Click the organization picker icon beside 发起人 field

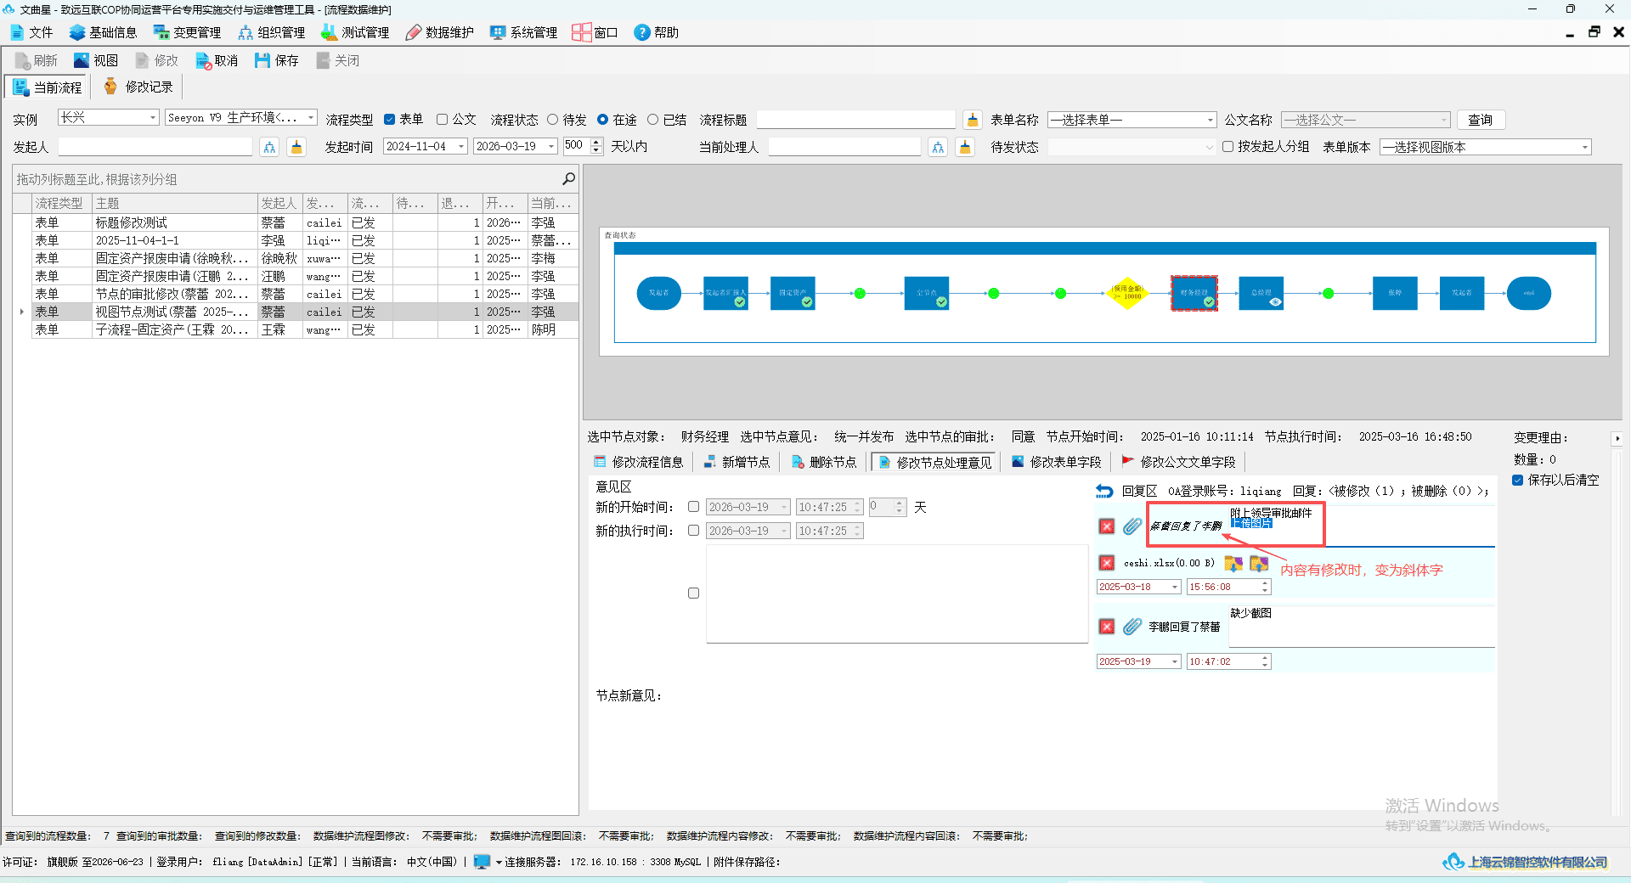(269, 147)
